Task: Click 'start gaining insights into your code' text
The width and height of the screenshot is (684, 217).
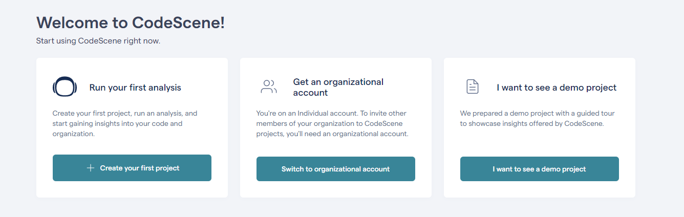Action: 117,123
